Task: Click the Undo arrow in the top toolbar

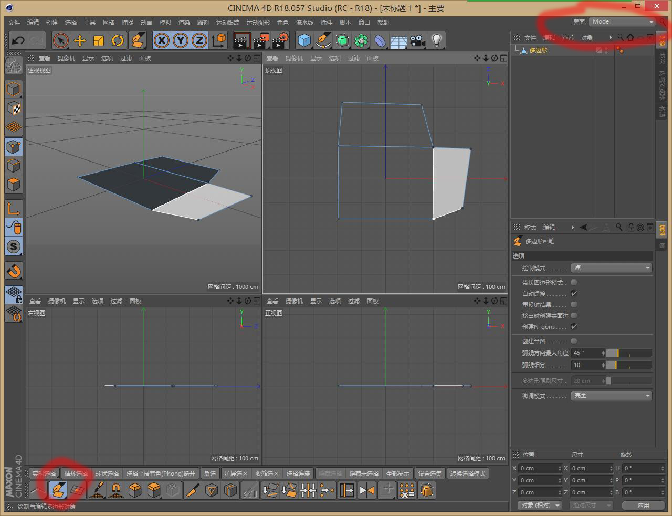Action: tap(18, 40)
